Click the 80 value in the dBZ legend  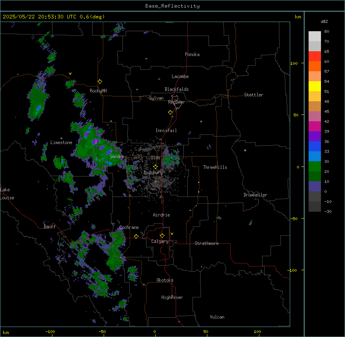tap(327, 32)
